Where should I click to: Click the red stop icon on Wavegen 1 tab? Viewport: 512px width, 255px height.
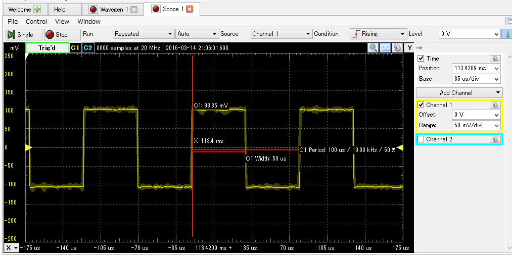[94, 10]
